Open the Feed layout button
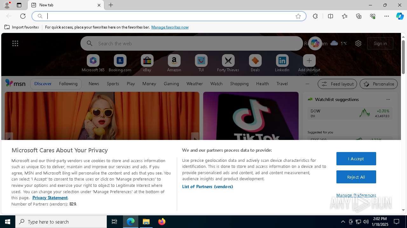 (x=337, y=84)
